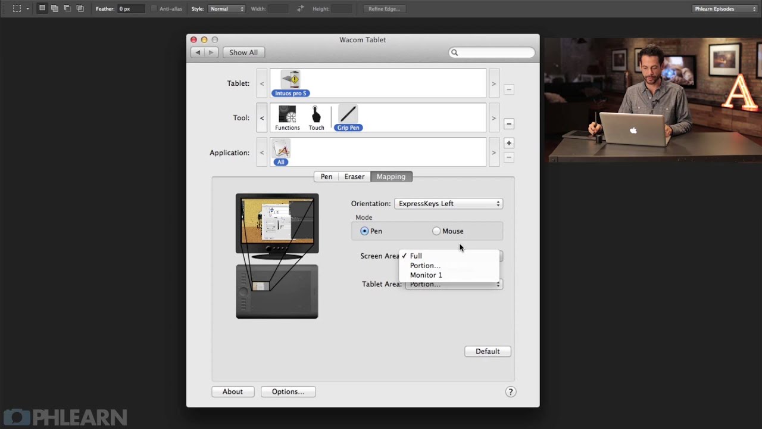The image size is (762, 429).
Task: Switch to the Mapping tab
Action: (391, 176)
